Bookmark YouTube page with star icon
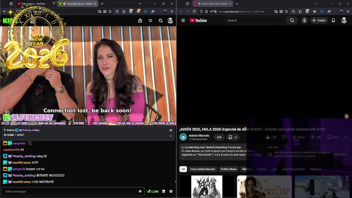 286,12
